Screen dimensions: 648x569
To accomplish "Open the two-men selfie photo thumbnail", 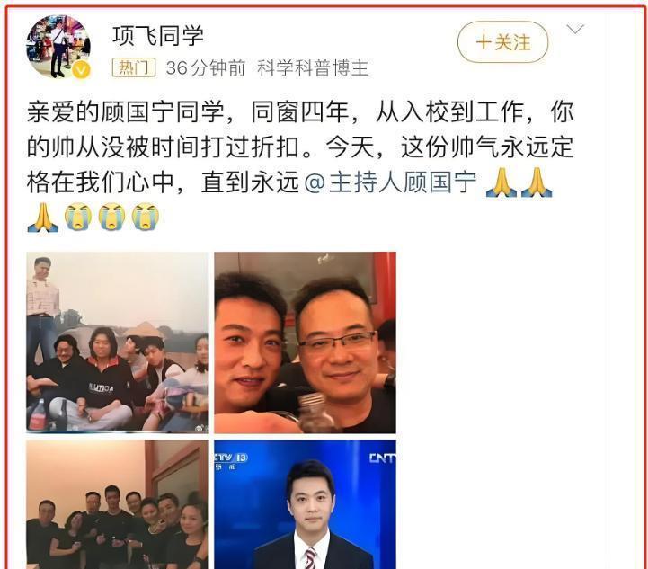I will pyautogui.click(x=305, y=342).
